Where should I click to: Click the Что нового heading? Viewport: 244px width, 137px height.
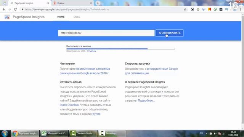click(67, 64)
